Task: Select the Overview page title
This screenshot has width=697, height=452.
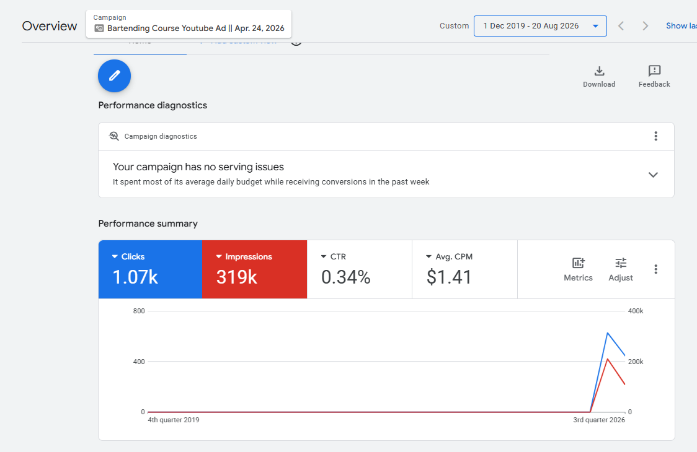Action: pos(50,26)
